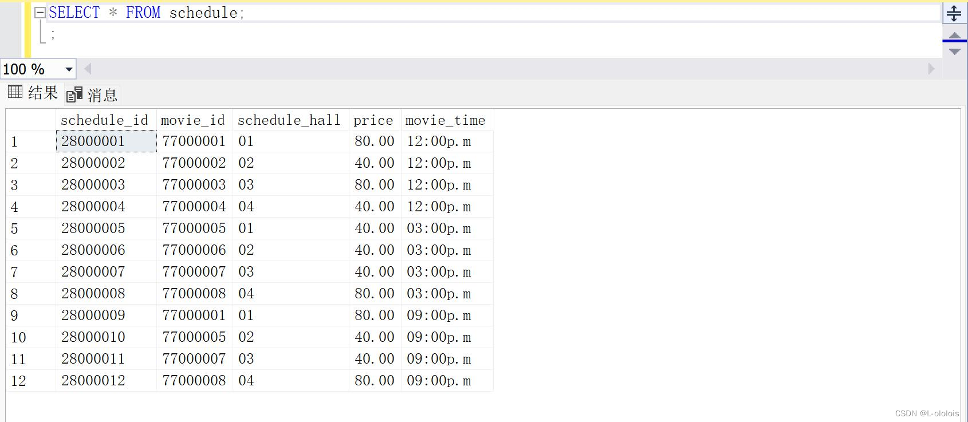Viewport: 968px width, 422px height.
Task: Open the 100 % zoom dropdown
Action: (69, 69)
